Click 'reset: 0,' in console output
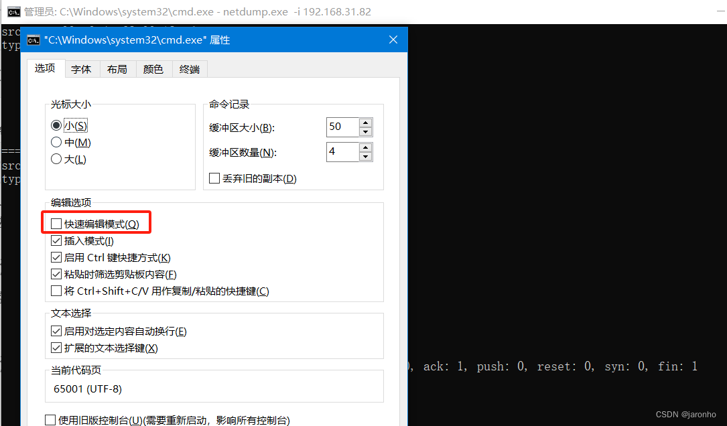The image size is (727, 426). tap(566, 366)
